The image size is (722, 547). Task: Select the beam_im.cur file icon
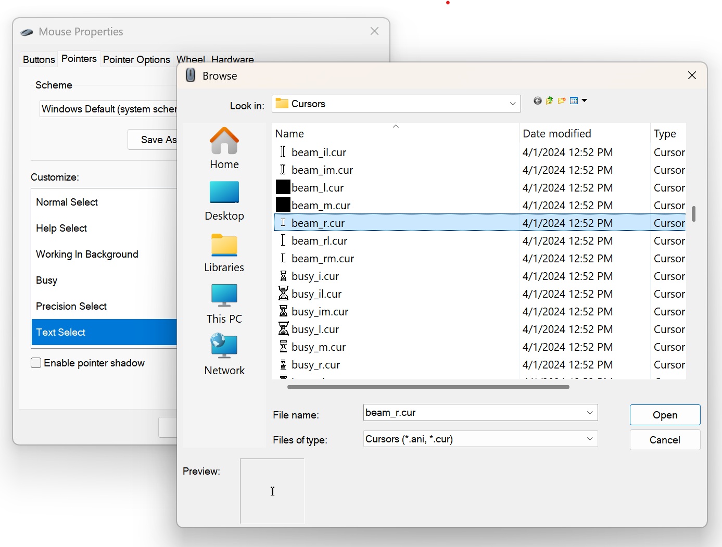[283, 170]
